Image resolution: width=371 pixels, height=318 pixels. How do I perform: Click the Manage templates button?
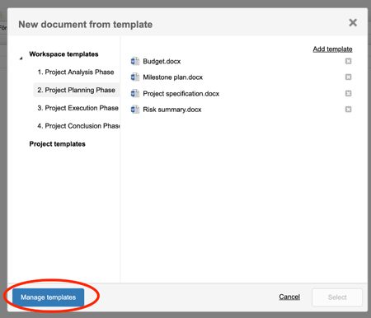pos(48,297)
